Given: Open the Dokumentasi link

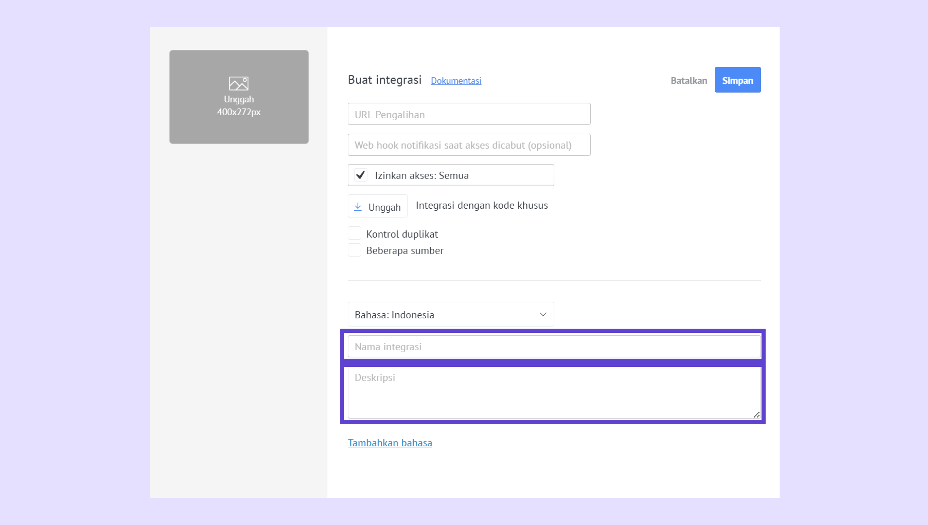Looking at the screenshot, I should pyautogui.click(x=456, y=81).
